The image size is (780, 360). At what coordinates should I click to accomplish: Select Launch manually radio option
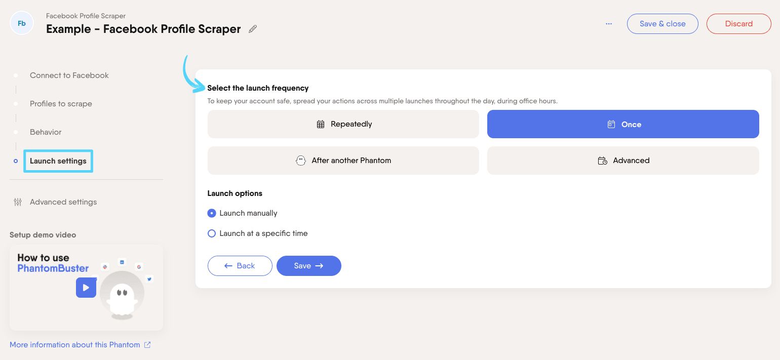(212, 213)
